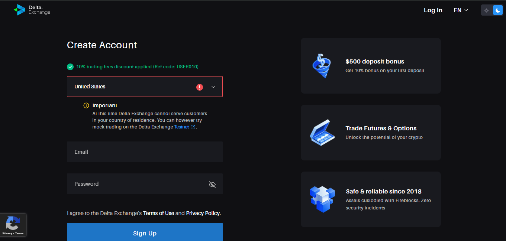Image resolution: width=506 pixels, height=241 pixels.
Task: Open the Privacy Policy link
Action: tap(203, 214)
